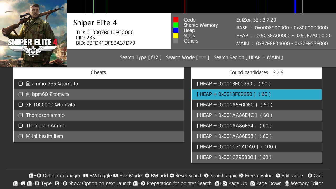Image resolution: width=336 pixels, height=189 pixels.
Task: Click the ZR icon beside ammo 255 cheat
Action: point(28,84)
